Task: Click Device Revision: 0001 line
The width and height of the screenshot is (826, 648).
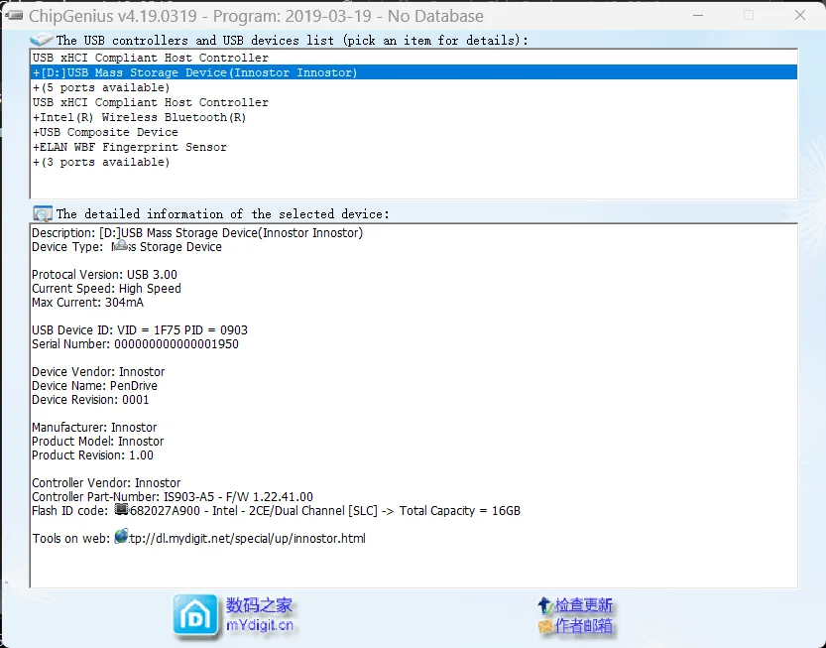Action: click(90, 399)
